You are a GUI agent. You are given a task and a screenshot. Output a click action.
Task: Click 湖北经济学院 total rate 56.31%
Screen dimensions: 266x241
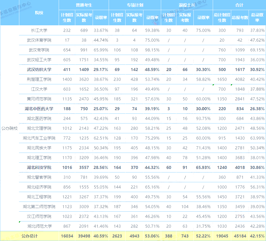click(x=257, y=187)
